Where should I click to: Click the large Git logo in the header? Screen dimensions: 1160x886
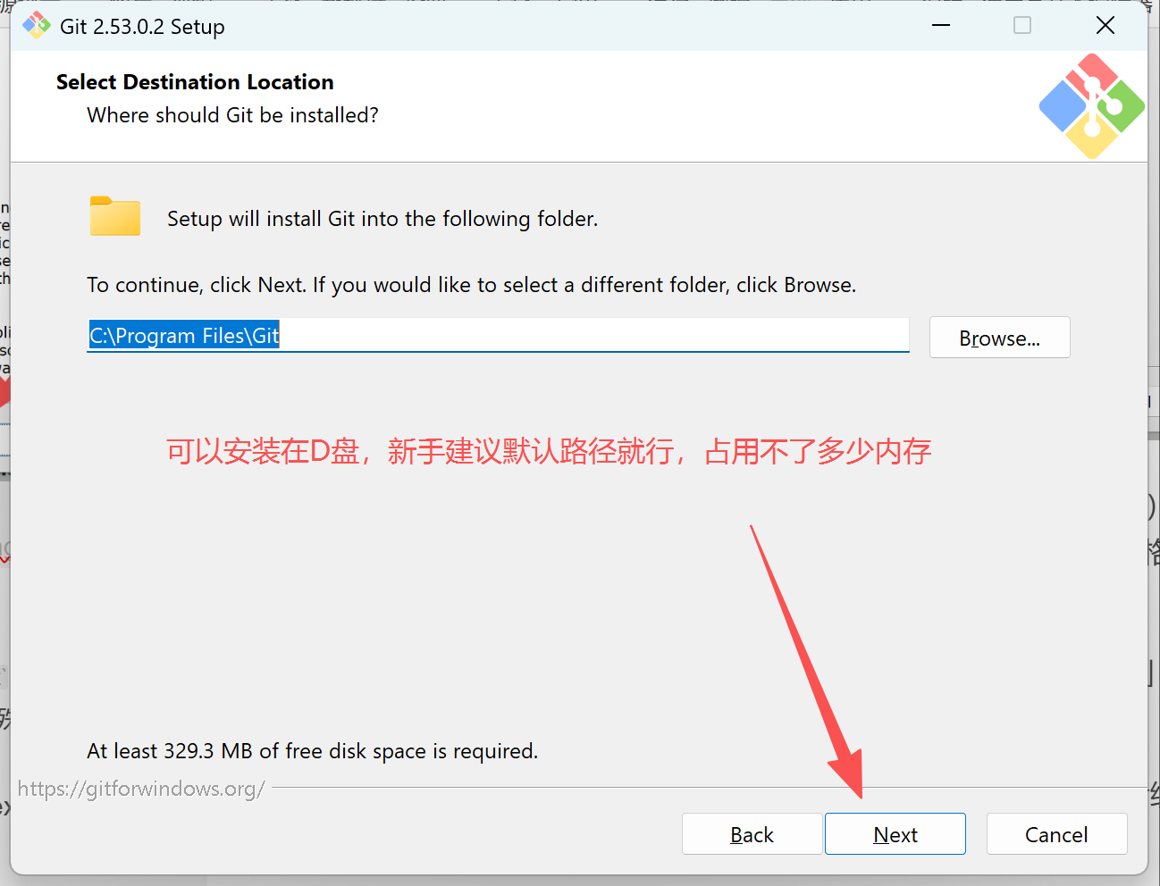click(x=1091, y=106)
